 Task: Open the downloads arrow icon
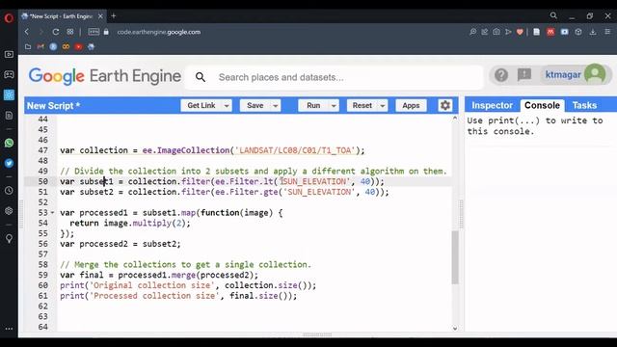(x=593, y=32)
